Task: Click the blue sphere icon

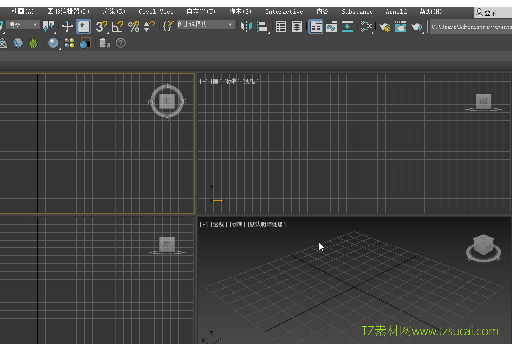Action: [53, 43]
